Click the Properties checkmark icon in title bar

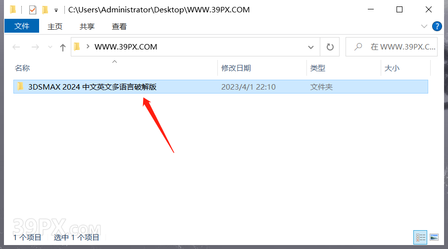[x=33, y=10]
